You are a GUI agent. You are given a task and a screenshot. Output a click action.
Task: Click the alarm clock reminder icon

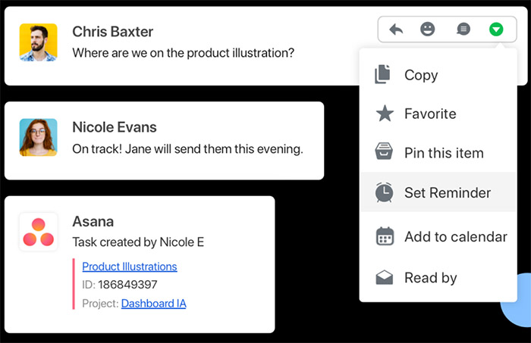pos(385,192)
